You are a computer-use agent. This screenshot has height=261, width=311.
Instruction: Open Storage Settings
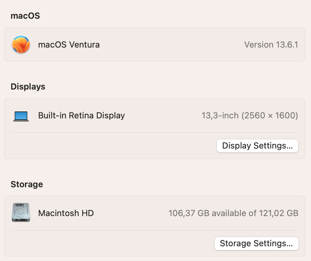pos(256,244)
